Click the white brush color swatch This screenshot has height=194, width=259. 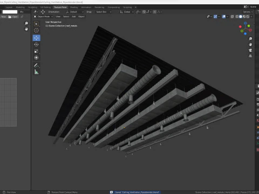[10, 12]
